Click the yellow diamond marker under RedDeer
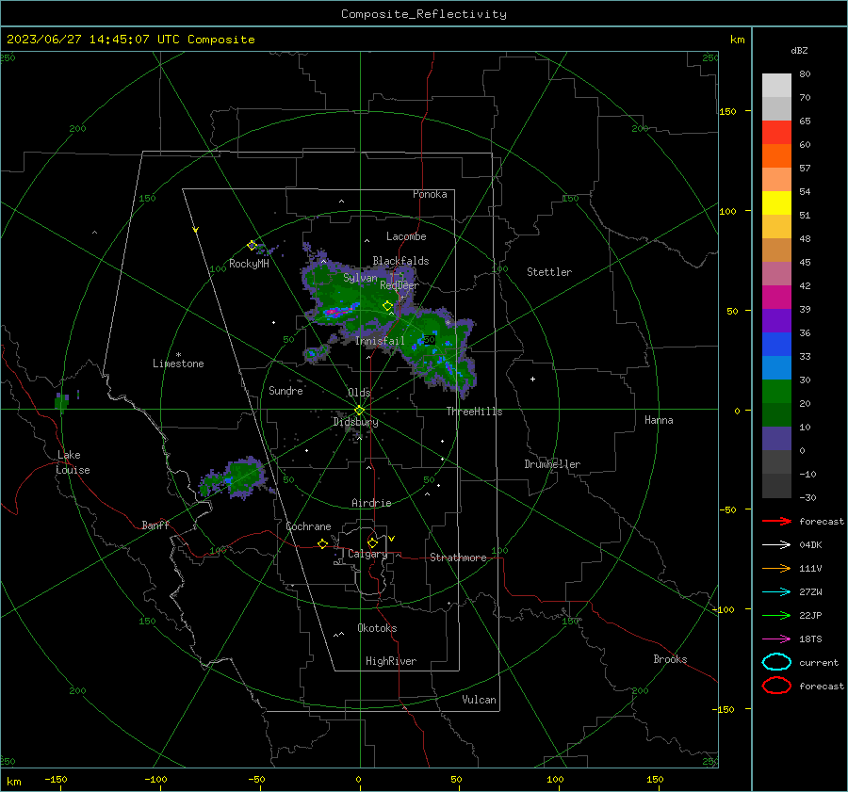Viewport: 848px width, 792px height. point(387,306)
